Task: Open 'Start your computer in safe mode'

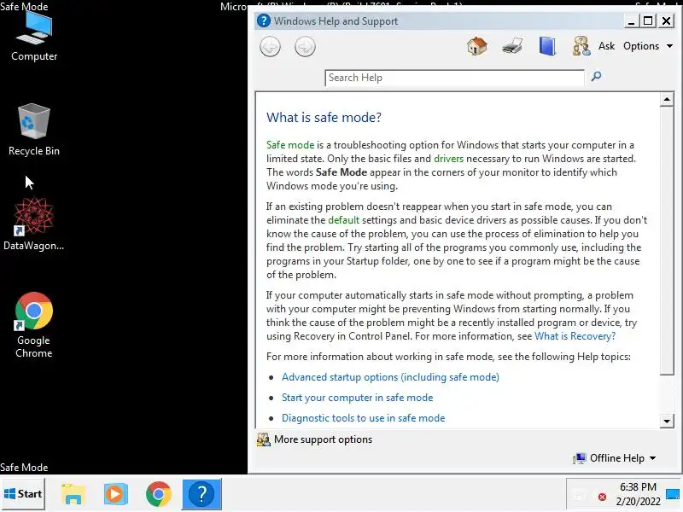Action: coord(357,398)
